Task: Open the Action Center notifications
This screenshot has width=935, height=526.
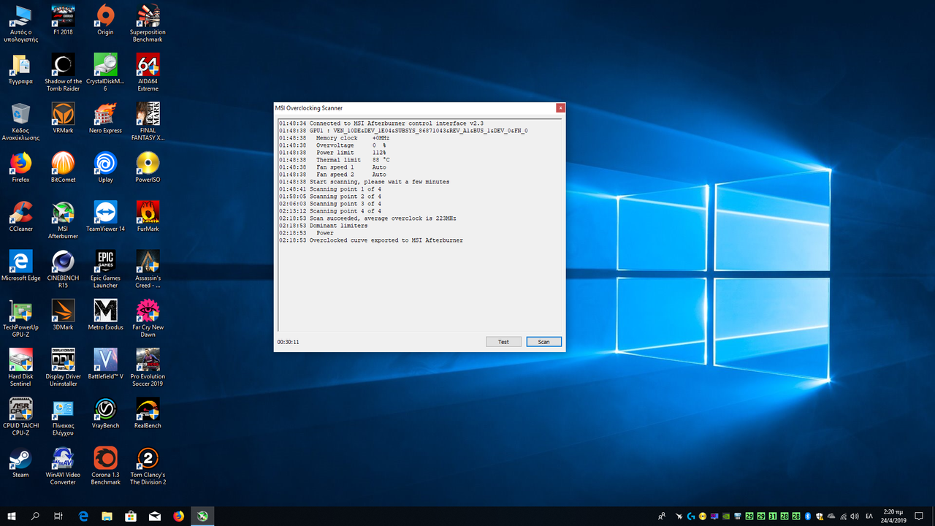Action: tap(920, 516)
